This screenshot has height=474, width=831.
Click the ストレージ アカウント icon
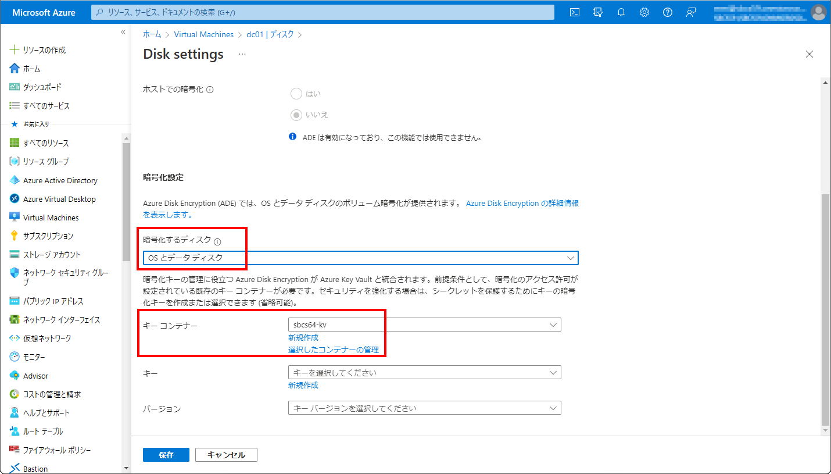click(x=15, y=255)
